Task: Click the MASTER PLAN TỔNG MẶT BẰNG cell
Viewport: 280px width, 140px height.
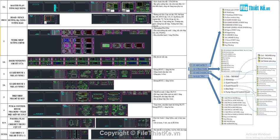Action: click(x=18, y=7)
